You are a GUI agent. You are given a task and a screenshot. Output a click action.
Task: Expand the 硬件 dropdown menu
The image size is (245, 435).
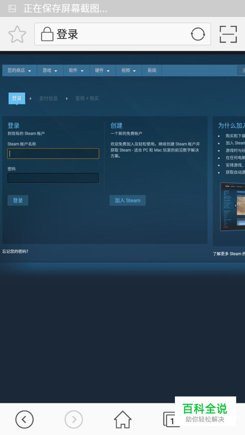point(103,70)
